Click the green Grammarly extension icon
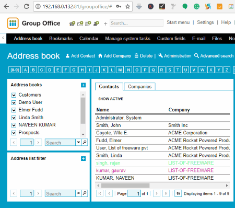This screenshot has width=235, height=208. pos(196,7)
